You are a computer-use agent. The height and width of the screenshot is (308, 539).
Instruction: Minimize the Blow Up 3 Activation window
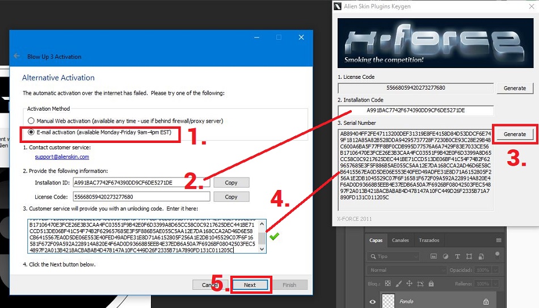click(x=257, y=37)
